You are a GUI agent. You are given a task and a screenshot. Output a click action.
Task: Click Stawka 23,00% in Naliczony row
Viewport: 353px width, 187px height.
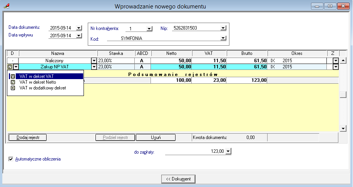tap(116, 61)
